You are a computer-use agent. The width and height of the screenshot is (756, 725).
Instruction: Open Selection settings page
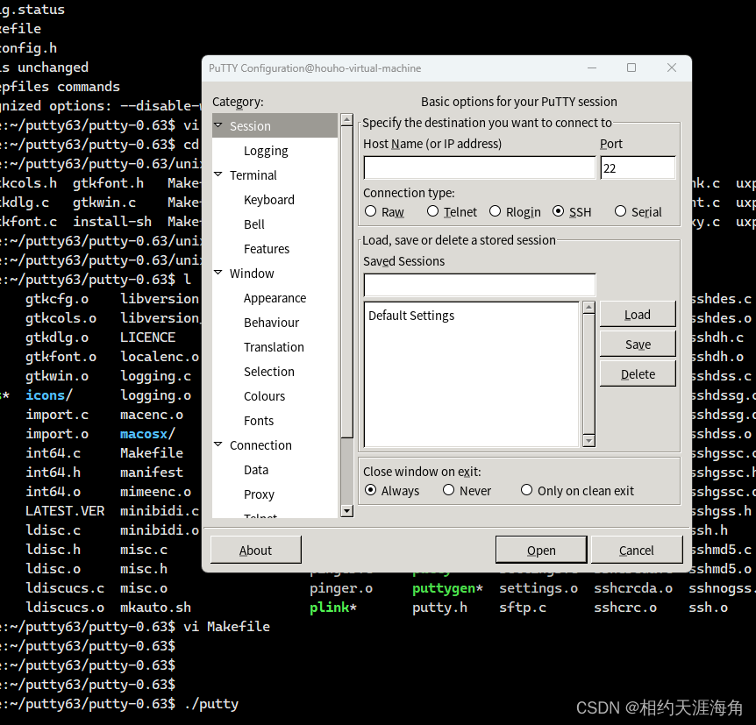pos(269,372)
